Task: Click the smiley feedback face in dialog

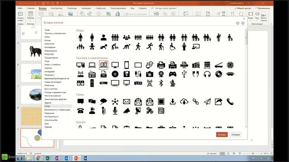Action: click(238, 23)
